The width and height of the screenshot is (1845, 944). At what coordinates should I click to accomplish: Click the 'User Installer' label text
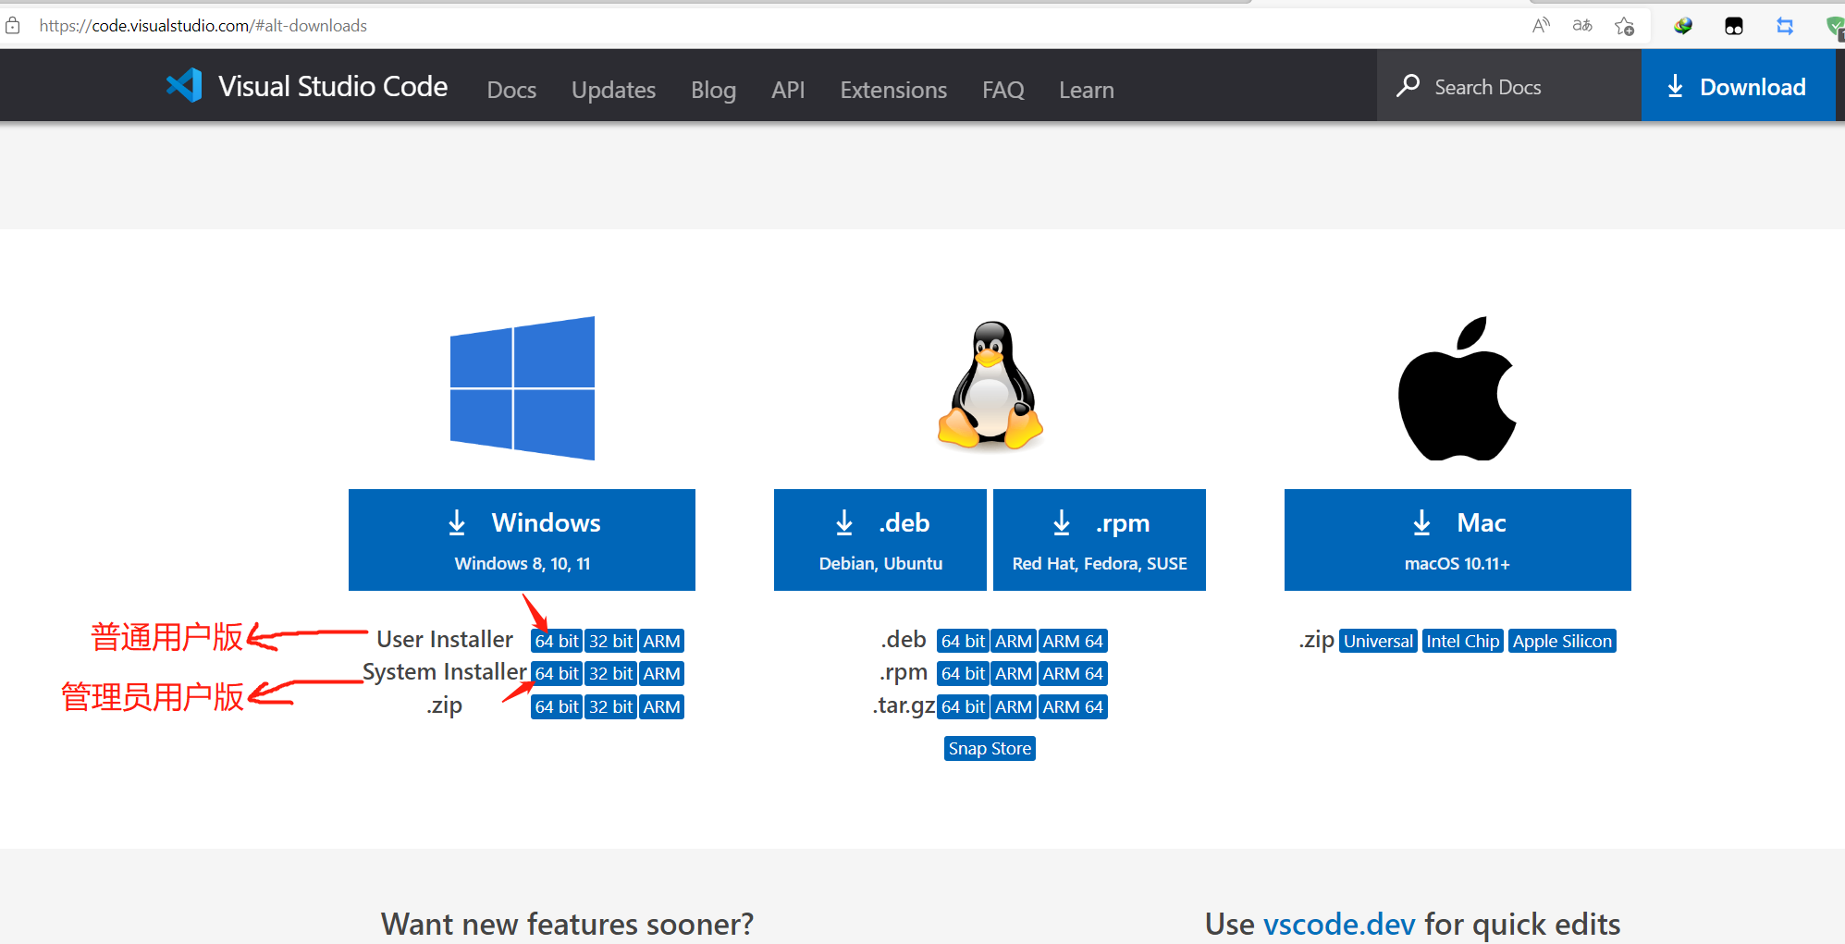tap(445, 639)
